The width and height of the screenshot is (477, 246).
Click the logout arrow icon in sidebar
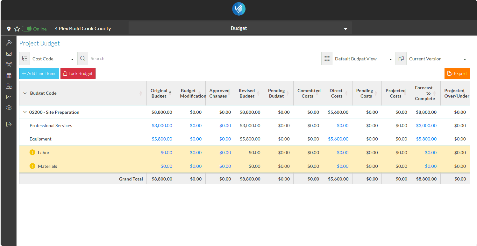pyautogui.click(x=9, y=124)
